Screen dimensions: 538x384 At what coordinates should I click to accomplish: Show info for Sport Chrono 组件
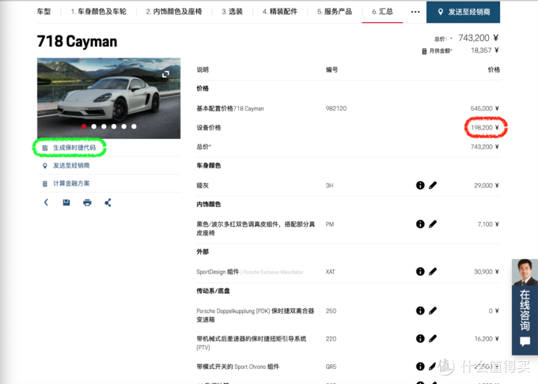pos(420,366)
